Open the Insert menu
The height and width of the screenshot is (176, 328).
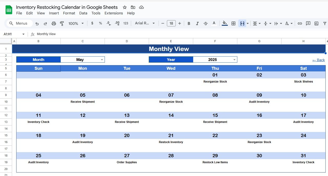click(x=54, y=13)
